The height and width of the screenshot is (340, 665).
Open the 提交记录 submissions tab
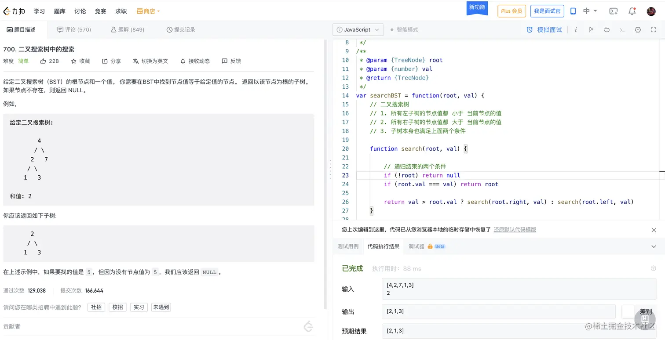click(x=181, y=30)
